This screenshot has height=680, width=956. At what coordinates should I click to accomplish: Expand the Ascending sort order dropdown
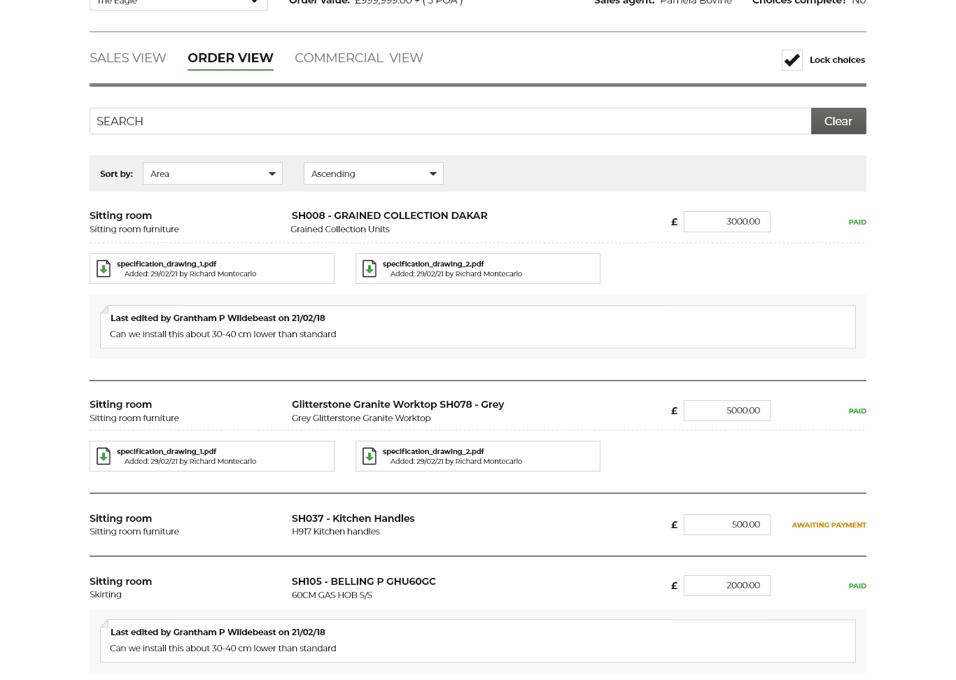373,173
